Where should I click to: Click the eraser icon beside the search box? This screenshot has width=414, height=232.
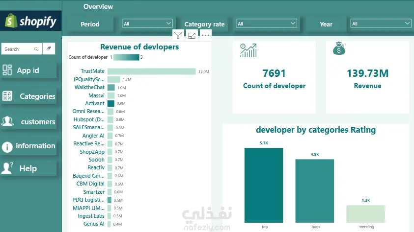[x=49, y=48]
